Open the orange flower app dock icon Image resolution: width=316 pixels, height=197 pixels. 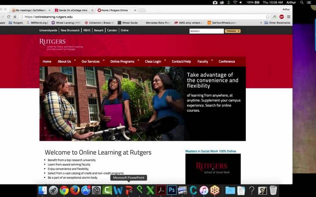[215, 190]
